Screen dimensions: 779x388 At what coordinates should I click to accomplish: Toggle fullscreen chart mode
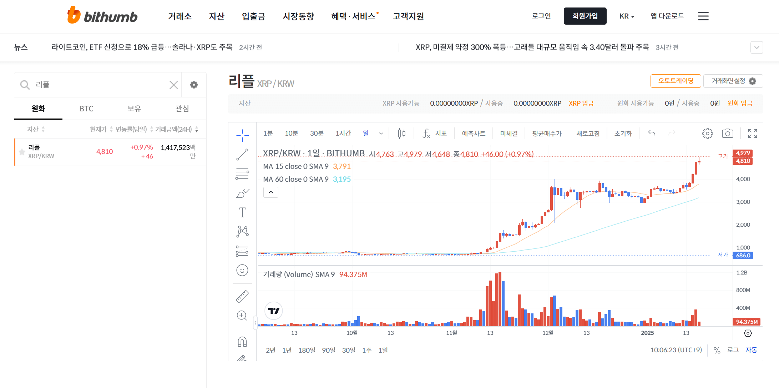click(x=752, y=133)
